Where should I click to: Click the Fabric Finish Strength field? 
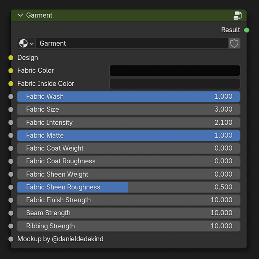pos(128,200)
